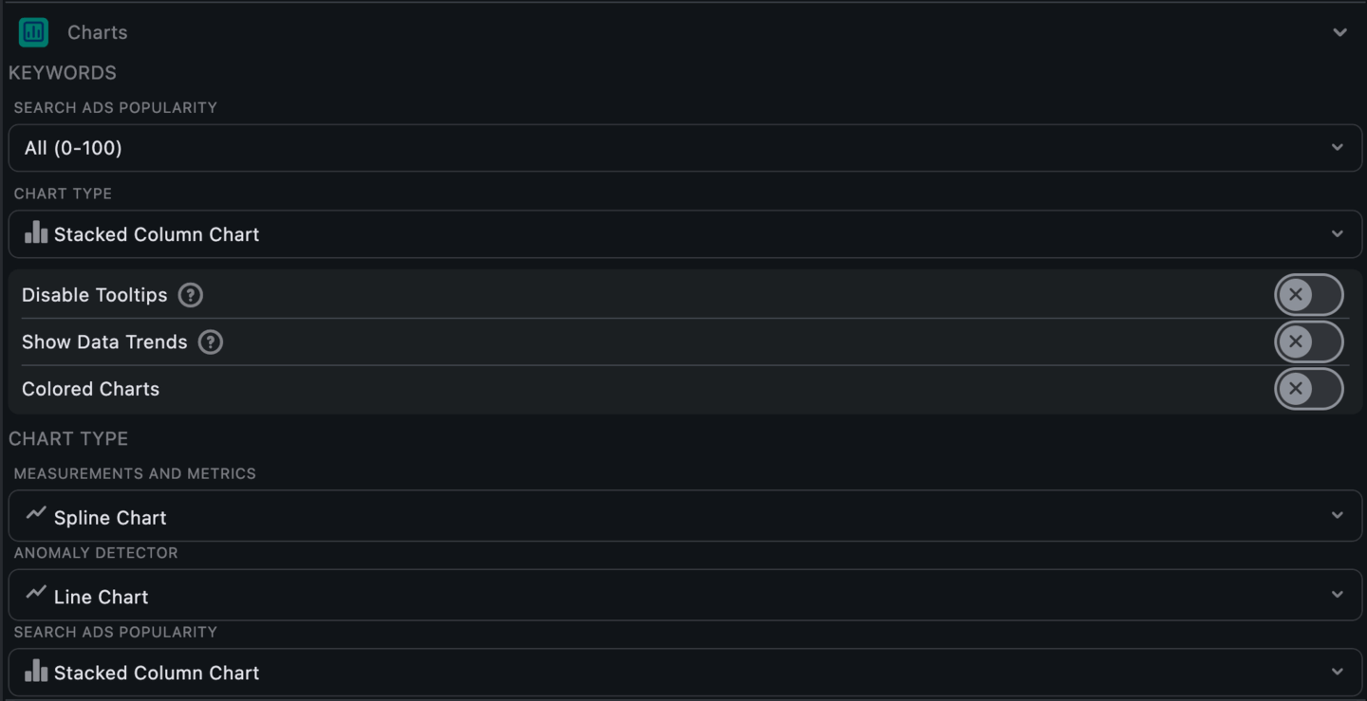Viewport: 1367px width, 701px height.
Task: Click the X icon on Show Data Trends switch
Action: (1295, 341)
